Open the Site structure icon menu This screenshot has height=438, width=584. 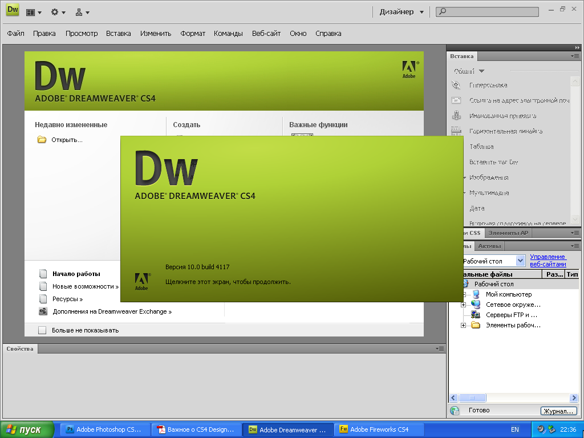[82, 13]
